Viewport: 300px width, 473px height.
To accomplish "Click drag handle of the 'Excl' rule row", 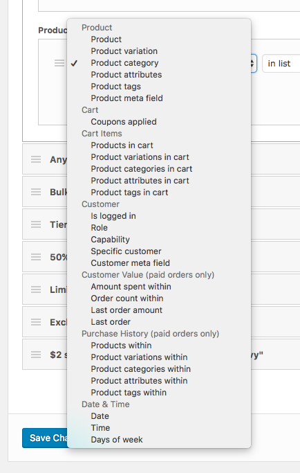I will coord(36,322).
